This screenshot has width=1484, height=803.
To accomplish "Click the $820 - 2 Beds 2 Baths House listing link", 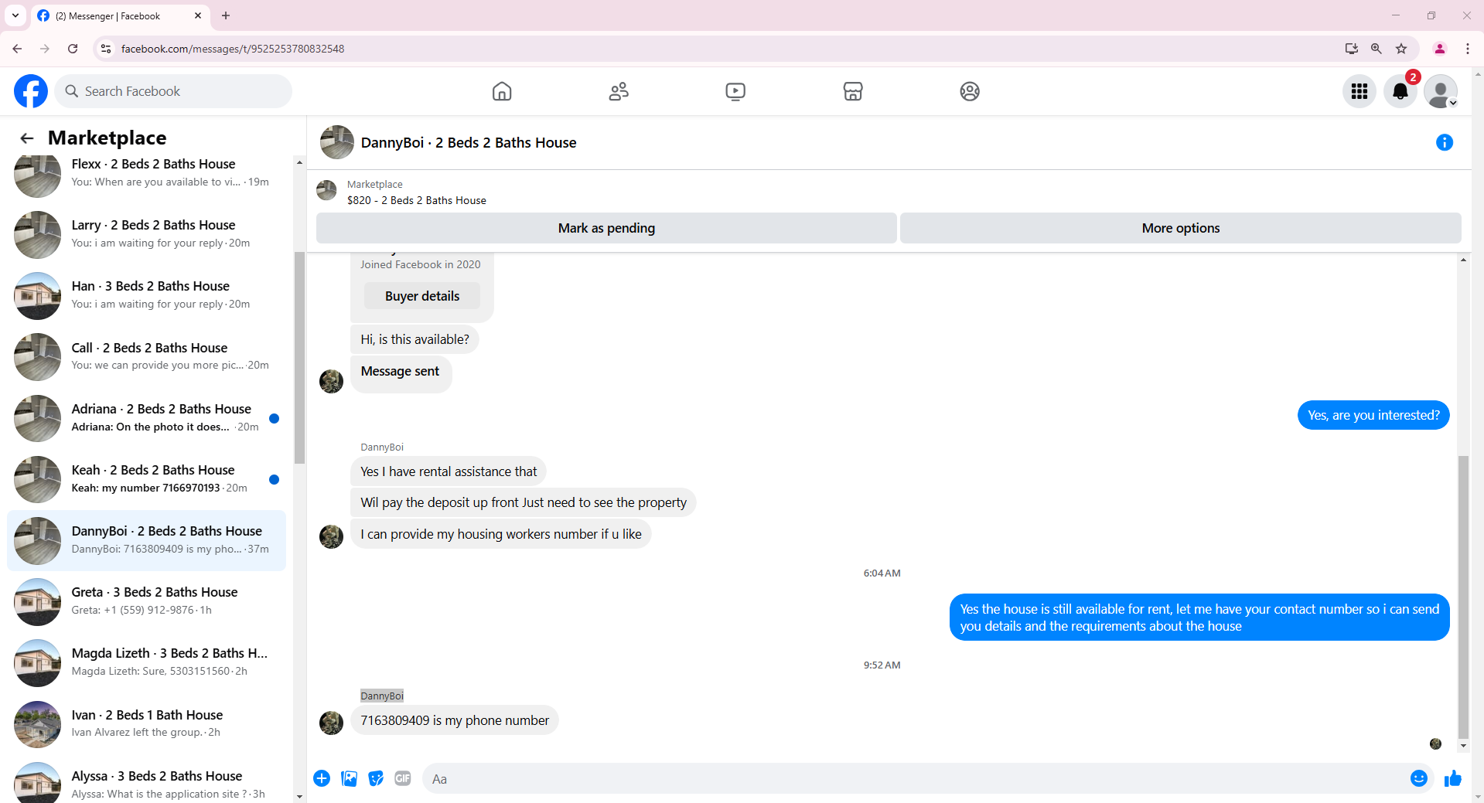I will (417, 200).
